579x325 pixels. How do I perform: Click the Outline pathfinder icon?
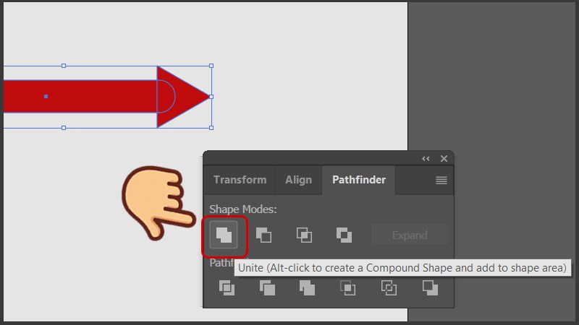pos(389,287)
